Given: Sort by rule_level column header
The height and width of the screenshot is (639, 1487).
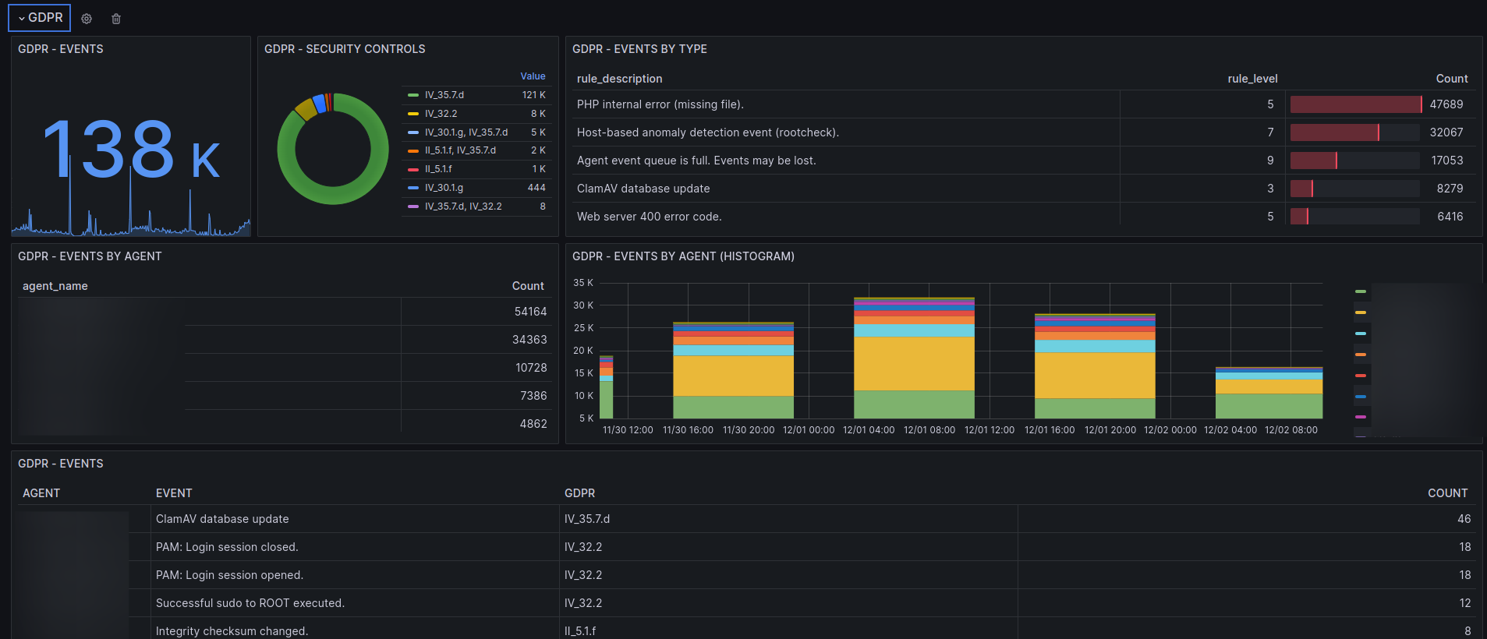Looking at the screenshot, I should point(1252,79).
